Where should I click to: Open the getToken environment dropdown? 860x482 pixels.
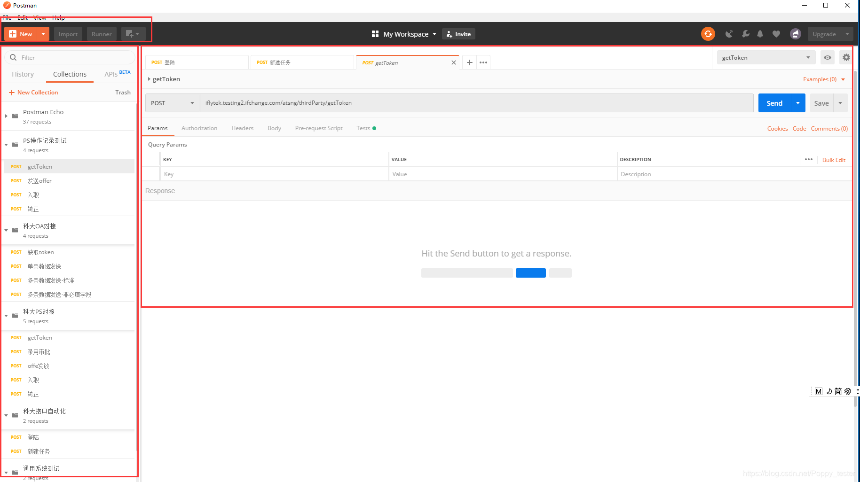tap(767, 57)
